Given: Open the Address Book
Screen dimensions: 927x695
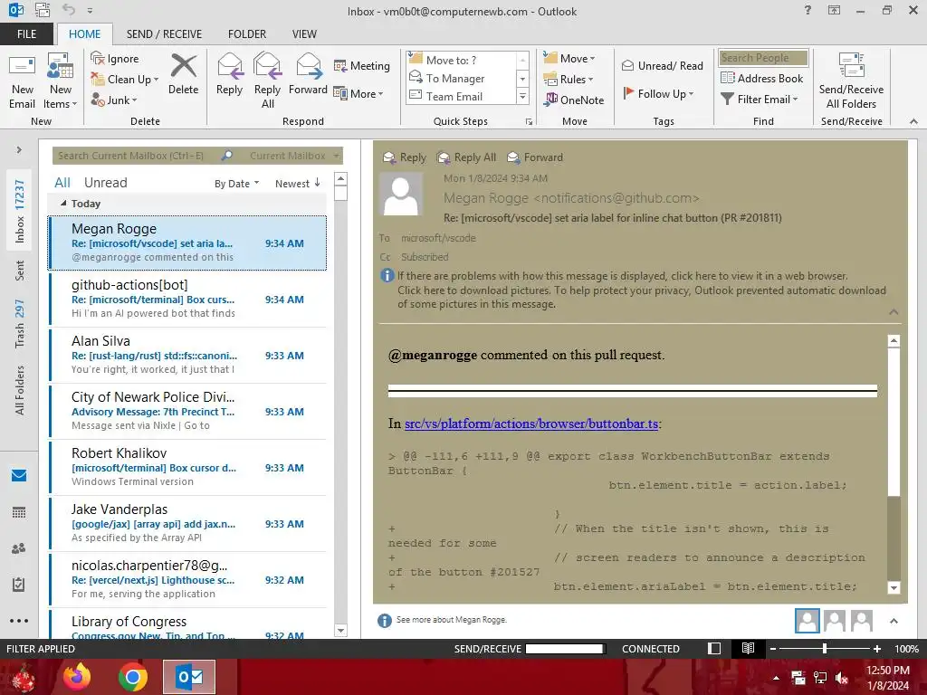Looking at the screenshot, I should point(762,78).
